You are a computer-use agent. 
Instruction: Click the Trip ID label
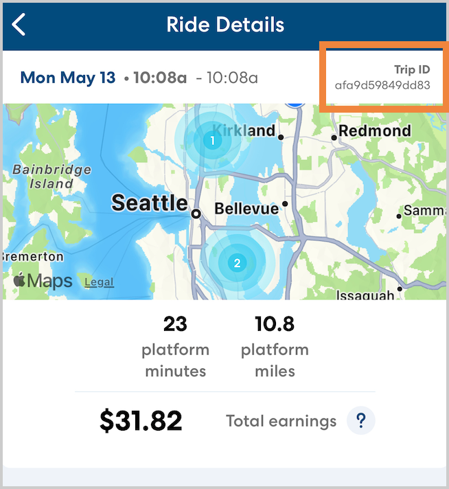(412, 70)
